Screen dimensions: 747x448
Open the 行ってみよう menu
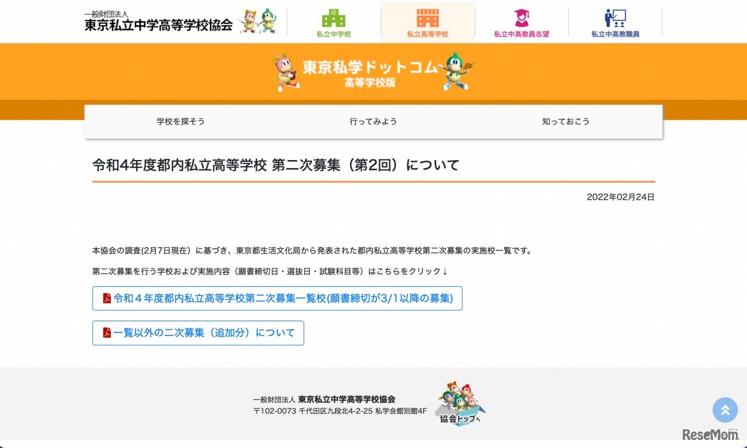point(373,121)
